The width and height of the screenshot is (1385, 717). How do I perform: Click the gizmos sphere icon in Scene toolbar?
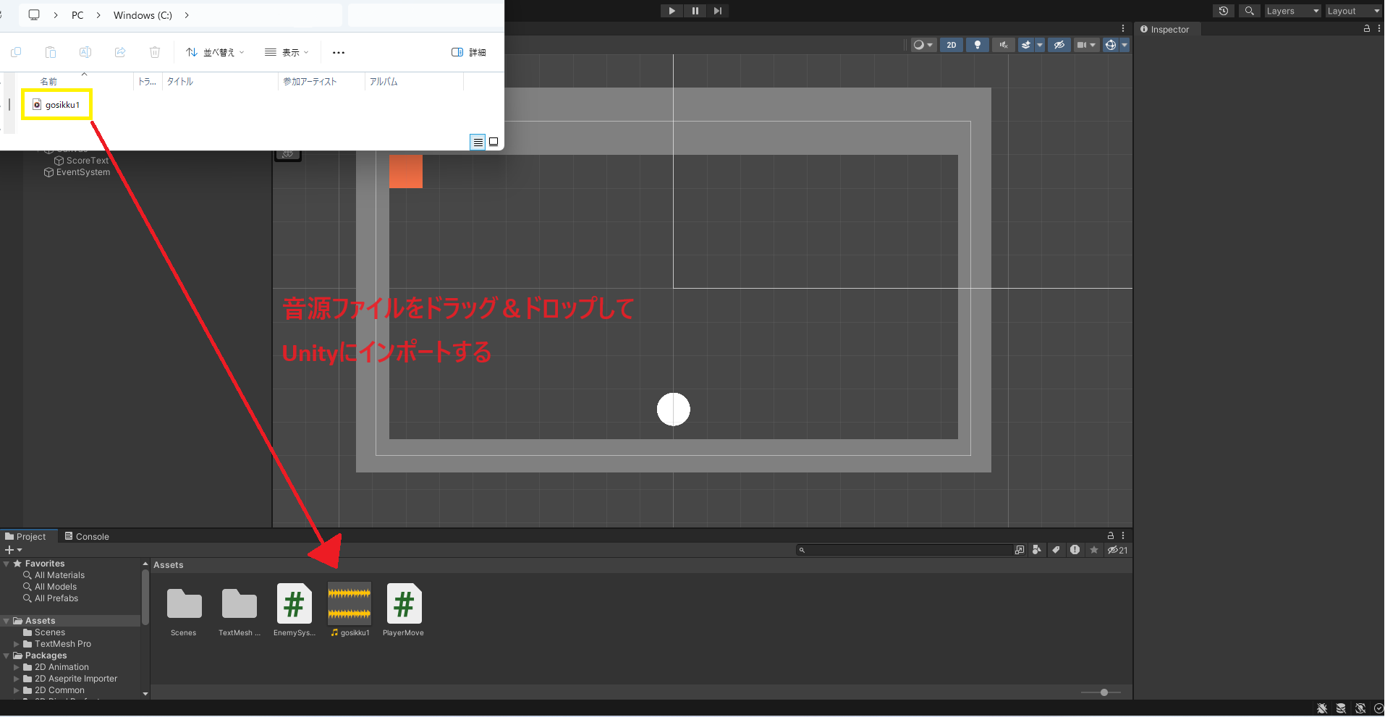(1111, 45)
